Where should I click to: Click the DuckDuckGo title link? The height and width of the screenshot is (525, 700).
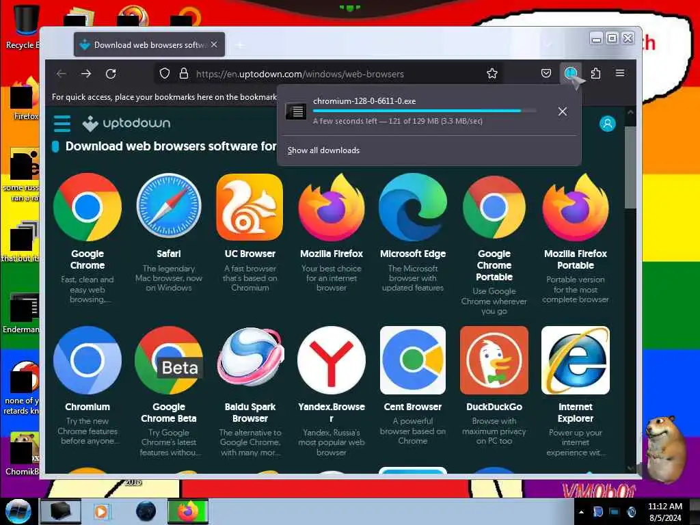point(494,407)
